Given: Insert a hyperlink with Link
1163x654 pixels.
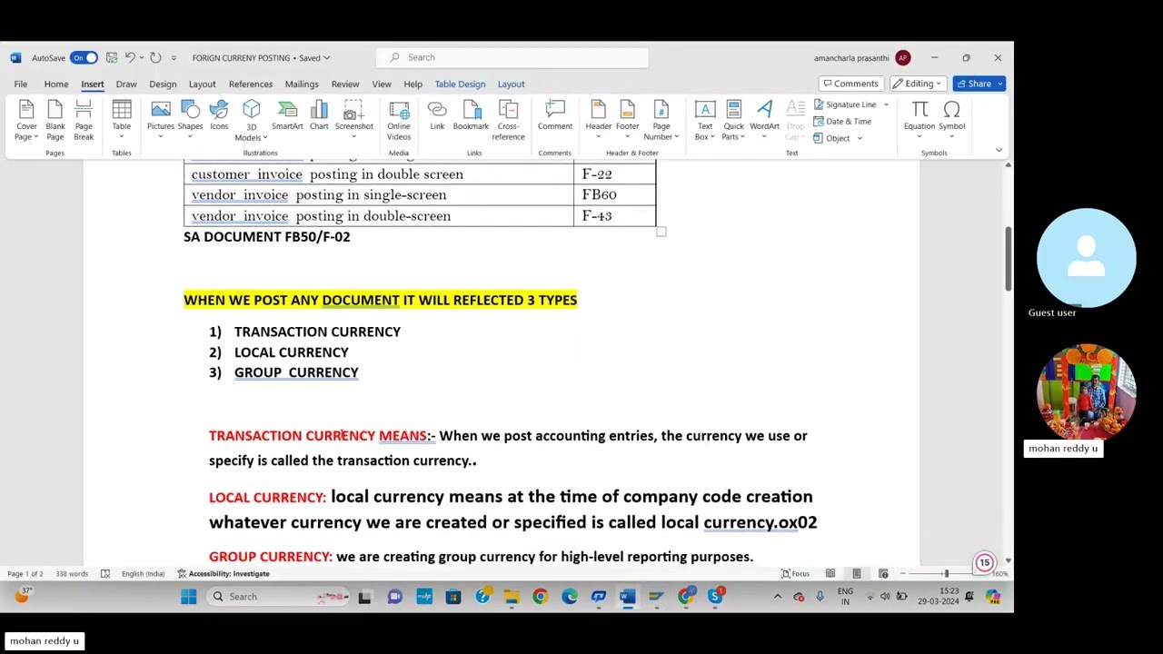Looking at the screenshot, I should point(437,115).
